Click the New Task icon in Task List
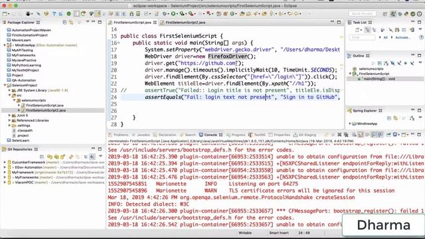 [357, 30]
